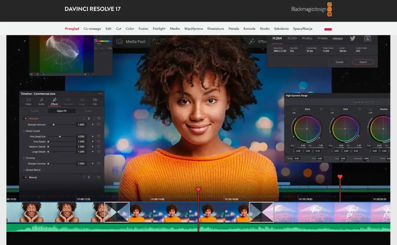The image size is (397, 245).
Task: Reorder Beauty effect with up-down arrows
Action: (x=84, y=177)
